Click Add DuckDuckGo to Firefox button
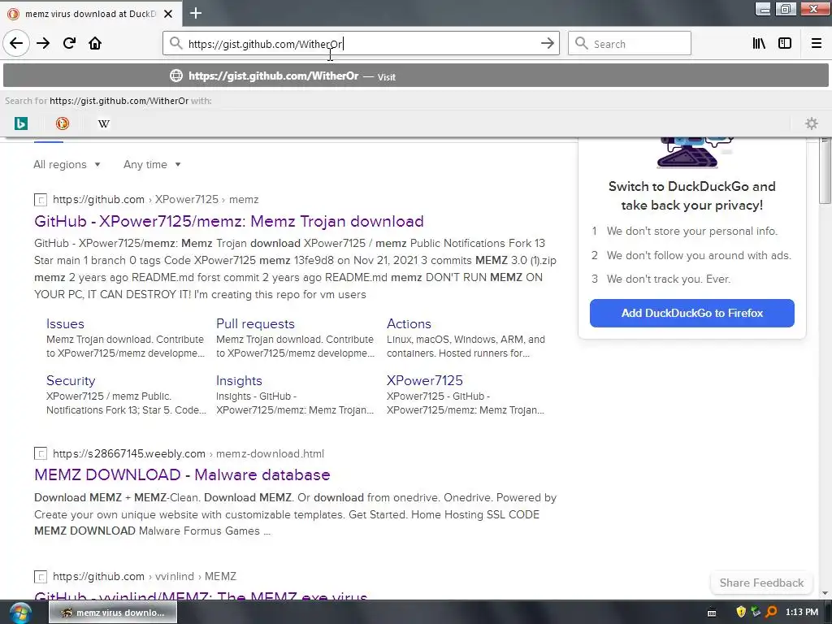Screen dimensions: 832x624 (692, 313)
